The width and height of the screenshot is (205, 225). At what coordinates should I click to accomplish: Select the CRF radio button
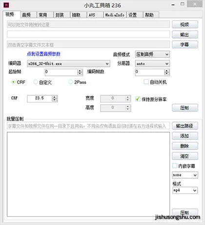(13, 82)
